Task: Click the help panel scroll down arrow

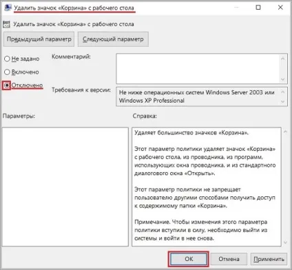Action: tap(285, 242)
